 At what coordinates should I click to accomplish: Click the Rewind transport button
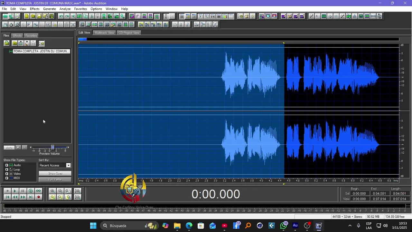coord(15,197)
